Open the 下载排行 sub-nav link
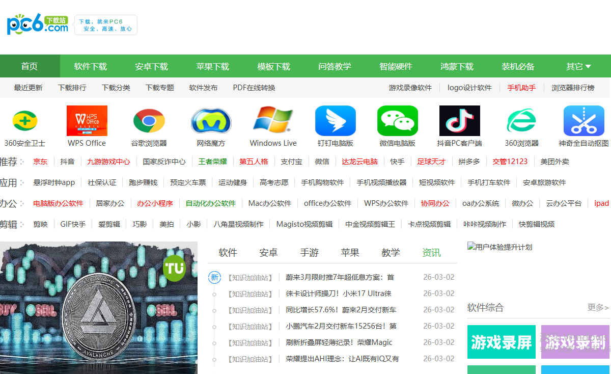 click(x=72, y=88)
